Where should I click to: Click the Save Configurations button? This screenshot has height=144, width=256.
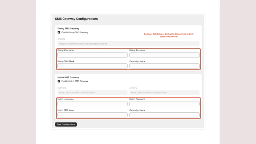click(66, 124)
